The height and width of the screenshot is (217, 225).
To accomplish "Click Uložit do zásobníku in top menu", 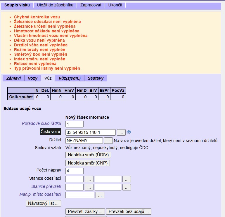I will (x=55, y=5).
